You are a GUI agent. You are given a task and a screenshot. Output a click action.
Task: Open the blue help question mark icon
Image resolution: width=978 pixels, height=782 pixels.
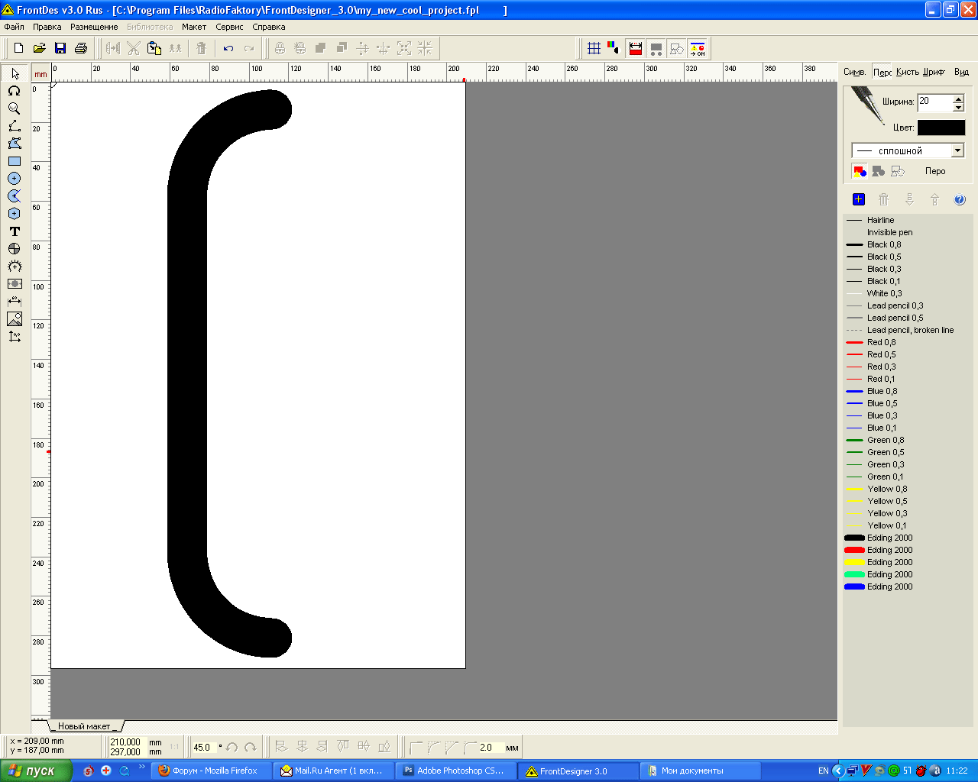tap(960, 200)
